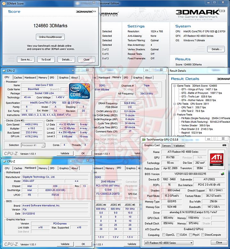Click GPU Clock field showing 955 MHz
The height and width of the screenshot is (249, 230).
pyautogui.click(x=168, y=218)
